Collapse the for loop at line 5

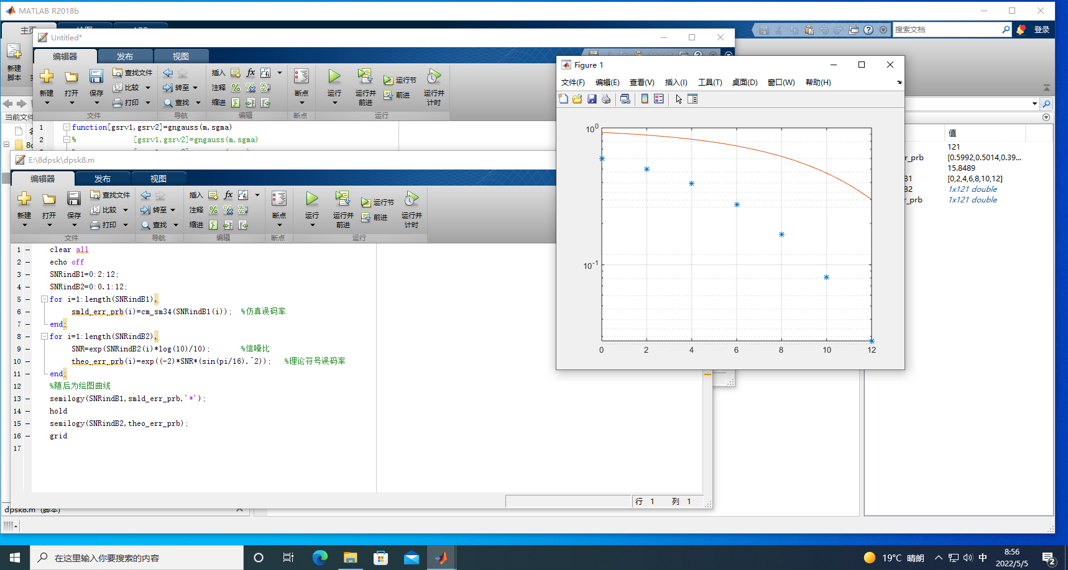44,299
